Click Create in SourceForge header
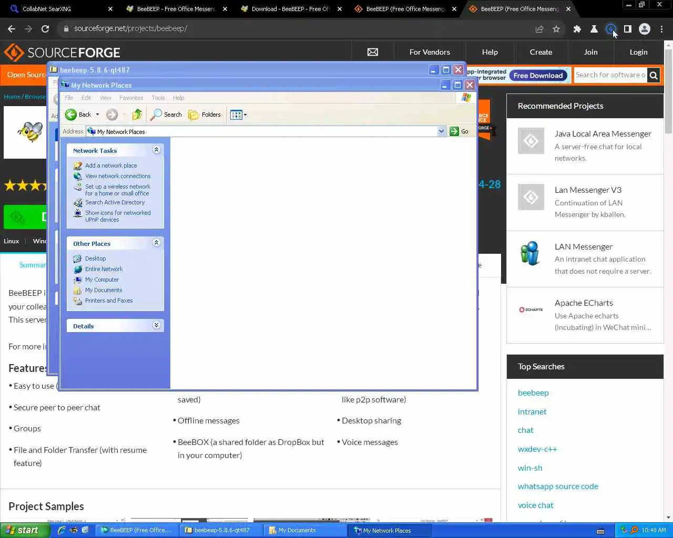The height and width of the screenshot is (538, 673). tap(541, 52)
